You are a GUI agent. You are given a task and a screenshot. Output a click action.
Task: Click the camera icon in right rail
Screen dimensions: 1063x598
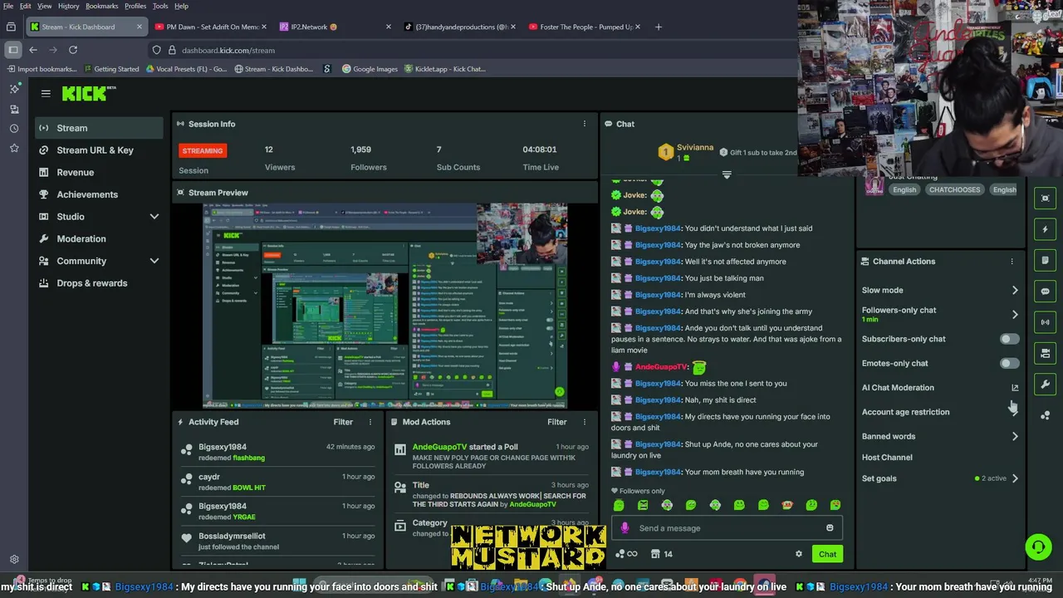pos(1046,353)
